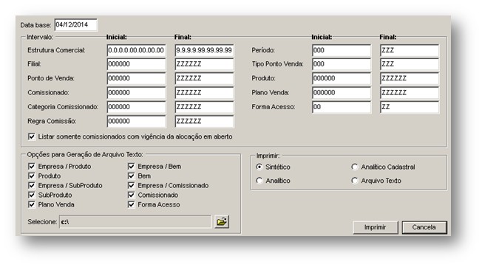The height and width of the screenshot is (267, 482).
Task: Edit Comissionado initial value field
Action: point(137,93)
